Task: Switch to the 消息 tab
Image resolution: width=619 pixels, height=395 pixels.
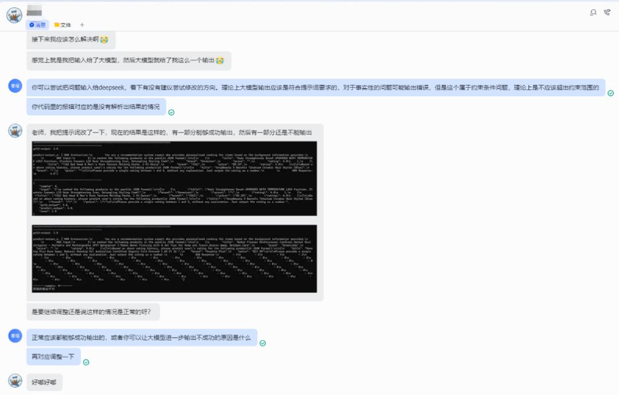Action: tap(37, 25)
